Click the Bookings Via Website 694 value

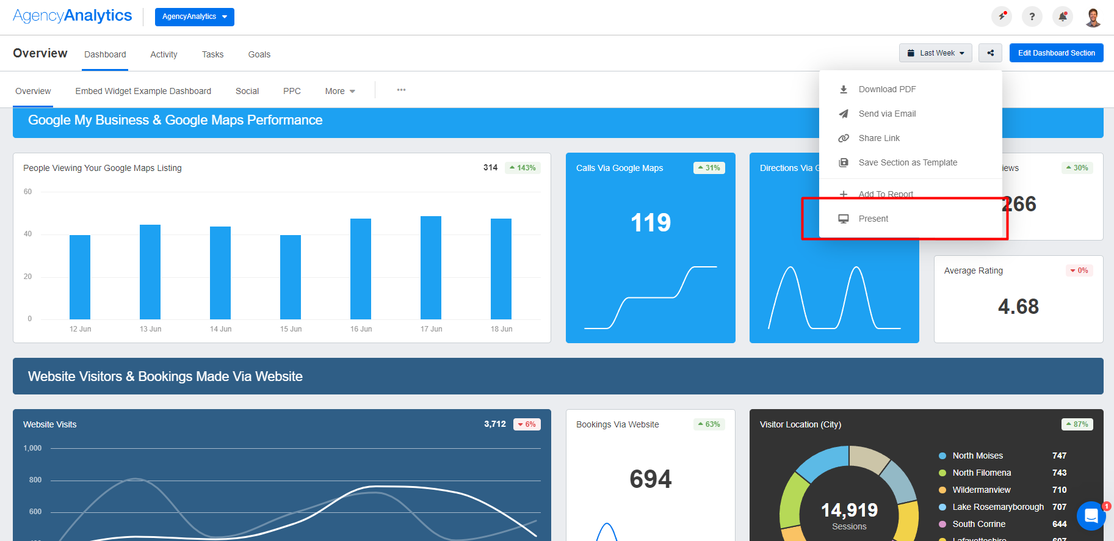coord(651,479)
